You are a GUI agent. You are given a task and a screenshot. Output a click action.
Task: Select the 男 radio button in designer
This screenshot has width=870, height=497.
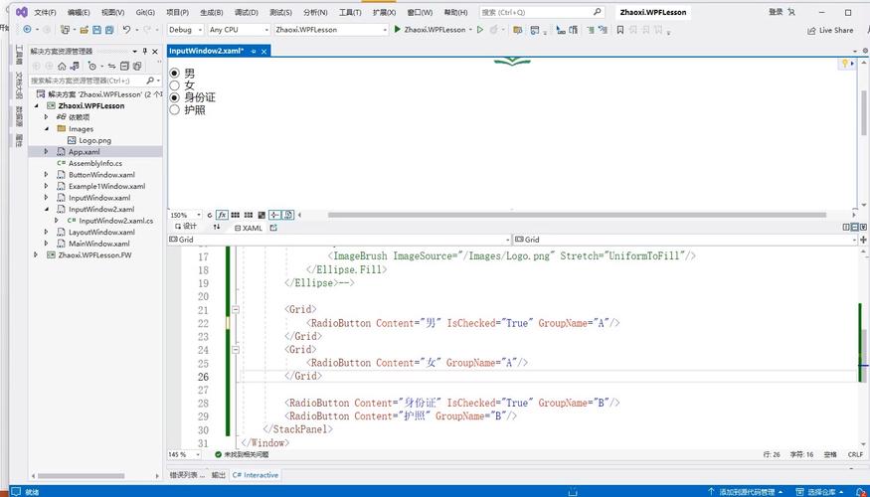[175, 73]
